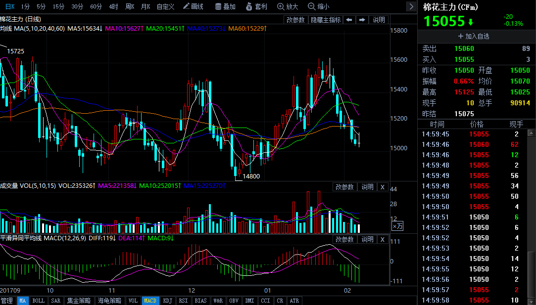The height and width of the screenshot is (305, 536).
Task: Expand toolbar with right chevron arrow
Action: pyautogui.click(x=411, y=6)
